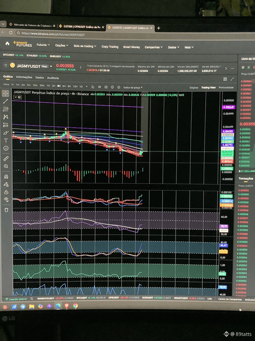Screen dimensions: 255x341
Task: Open Telegram from the taskbar
Action: point(23,306)
